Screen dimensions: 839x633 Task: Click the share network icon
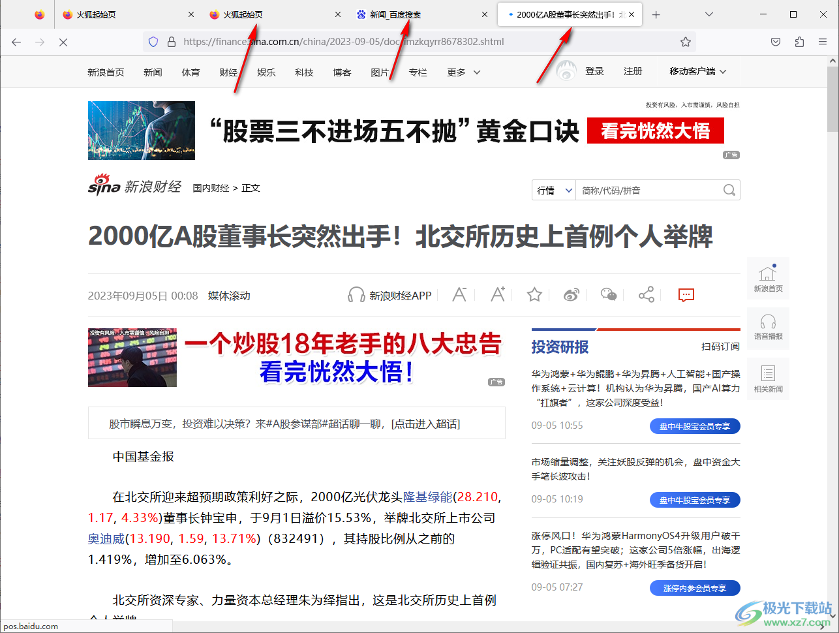pyautogui.click(x=647, y=295)
